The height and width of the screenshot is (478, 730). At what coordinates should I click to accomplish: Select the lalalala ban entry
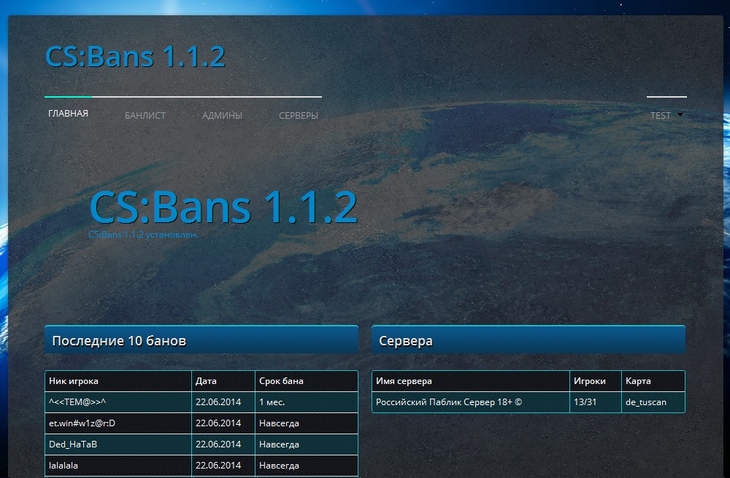tap(201, 466)
